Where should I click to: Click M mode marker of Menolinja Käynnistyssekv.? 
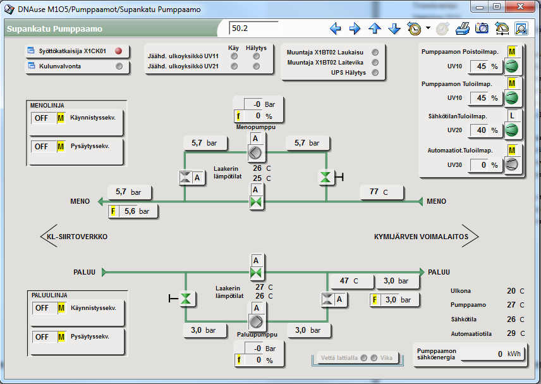tap(61, 118)
